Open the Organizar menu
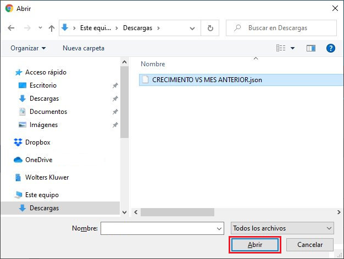 point(28,48)
